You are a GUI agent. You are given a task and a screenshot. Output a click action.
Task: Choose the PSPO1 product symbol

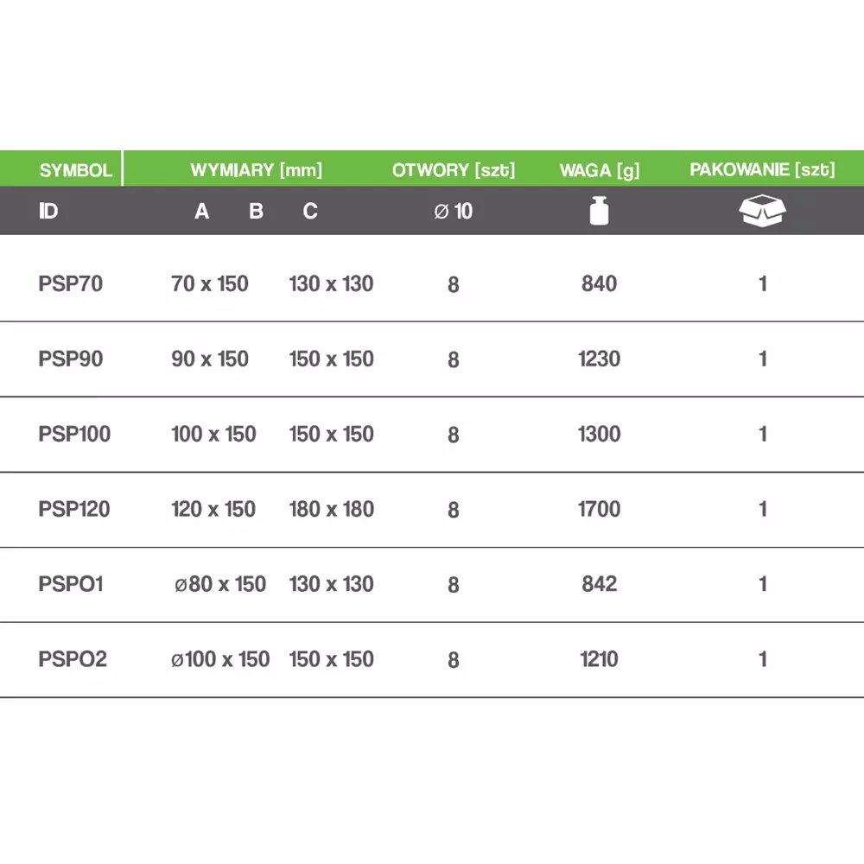point(71,584)
